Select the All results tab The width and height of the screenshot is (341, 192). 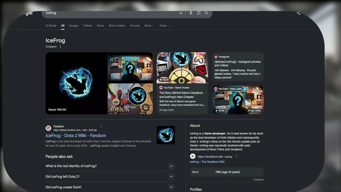click(63, 26)
